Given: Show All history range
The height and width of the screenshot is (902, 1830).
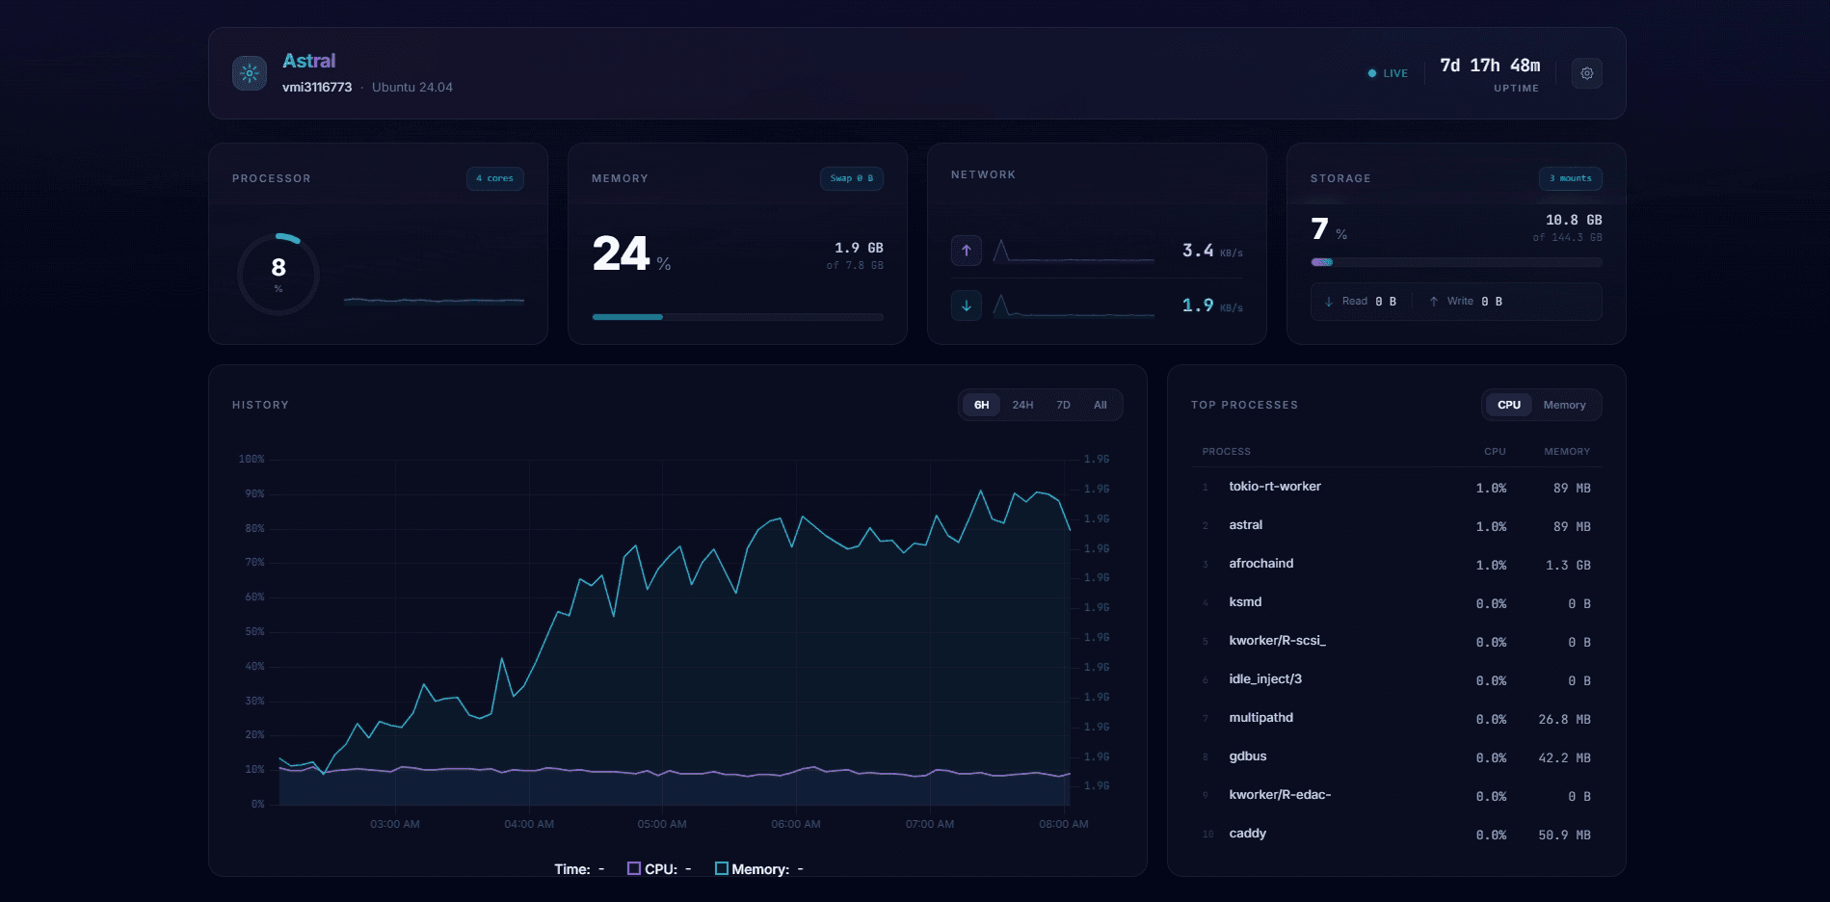Looking at the screenshot, I should [x=1100, y=405].
